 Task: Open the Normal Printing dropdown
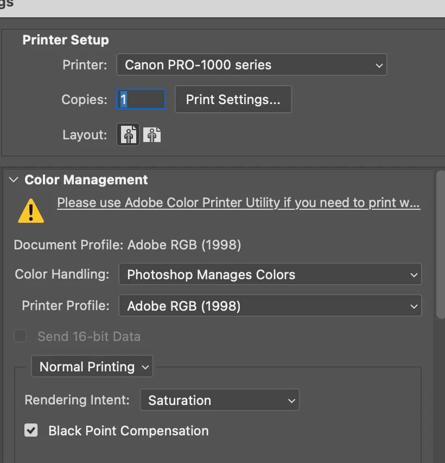[x=92, y=366]
